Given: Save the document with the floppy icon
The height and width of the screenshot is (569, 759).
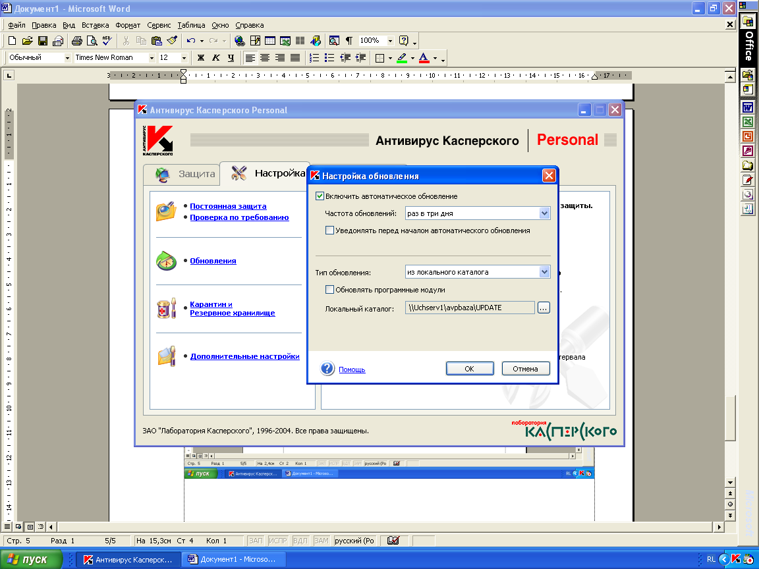Looking at the screenshot, I should coord(43,41).
